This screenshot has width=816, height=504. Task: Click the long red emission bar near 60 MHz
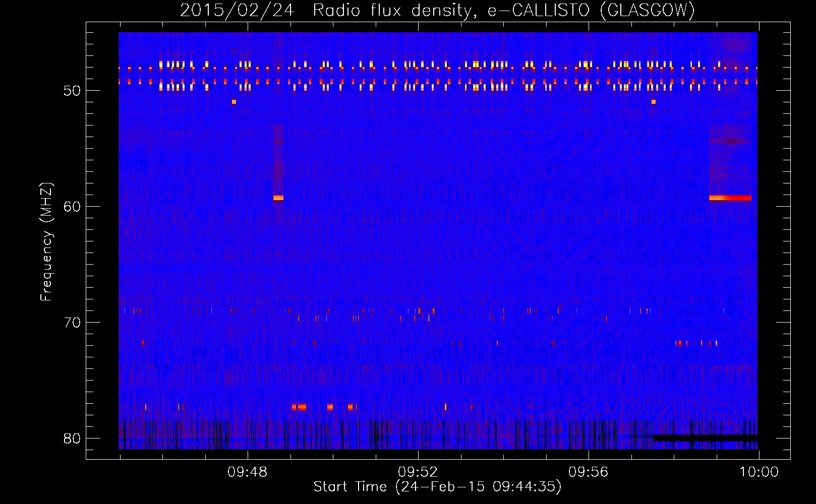730,198
